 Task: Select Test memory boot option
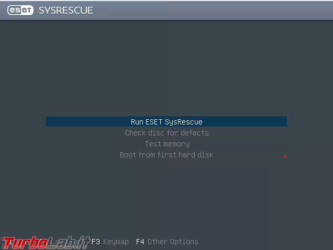coord(167,144)
